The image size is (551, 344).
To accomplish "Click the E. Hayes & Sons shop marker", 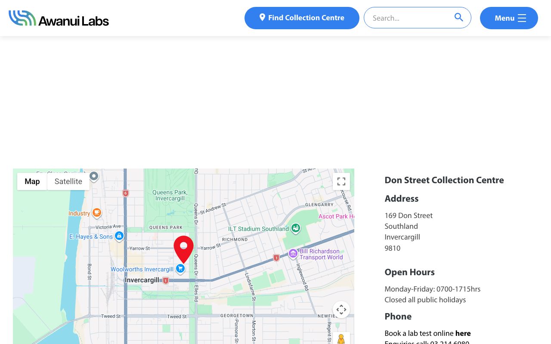I will [119, 236].
